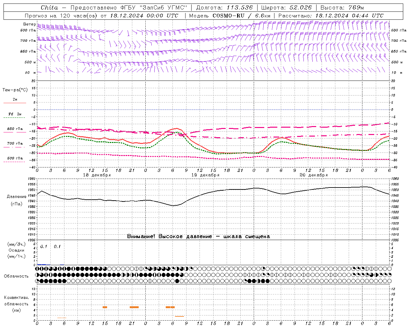This screenshot has width=408, height=326.
Task: Click the "(мм/3ч.)" precipitation unit label
Action: [16, 244]
